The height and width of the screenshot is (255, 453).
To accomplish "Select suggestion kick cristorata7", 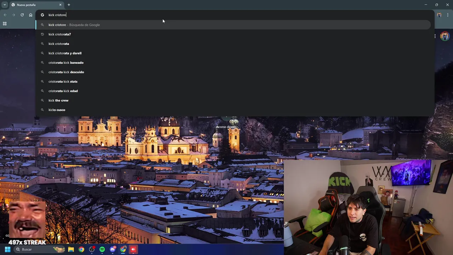I will click(x=233, y=34).
